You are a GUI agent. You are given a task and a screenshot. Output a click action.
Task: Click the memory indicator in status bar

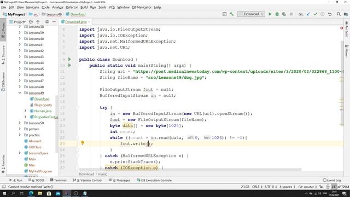[x=340, y=187]
